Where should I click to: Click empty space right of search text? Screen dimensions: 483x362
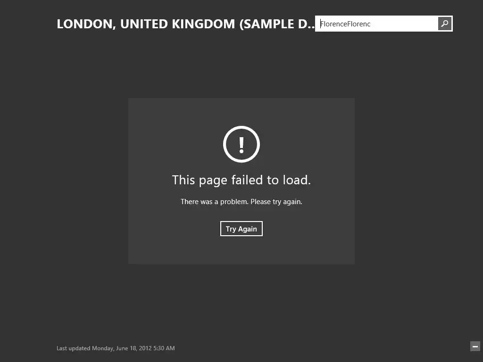404,24
